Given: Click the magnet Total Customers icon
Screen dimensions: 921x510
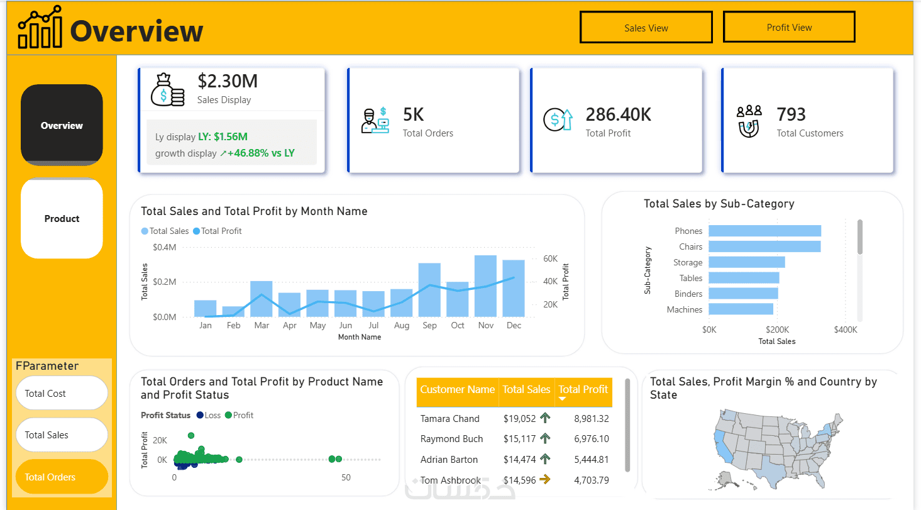Looking at the screenshot, I should click(x=749, y=120).
